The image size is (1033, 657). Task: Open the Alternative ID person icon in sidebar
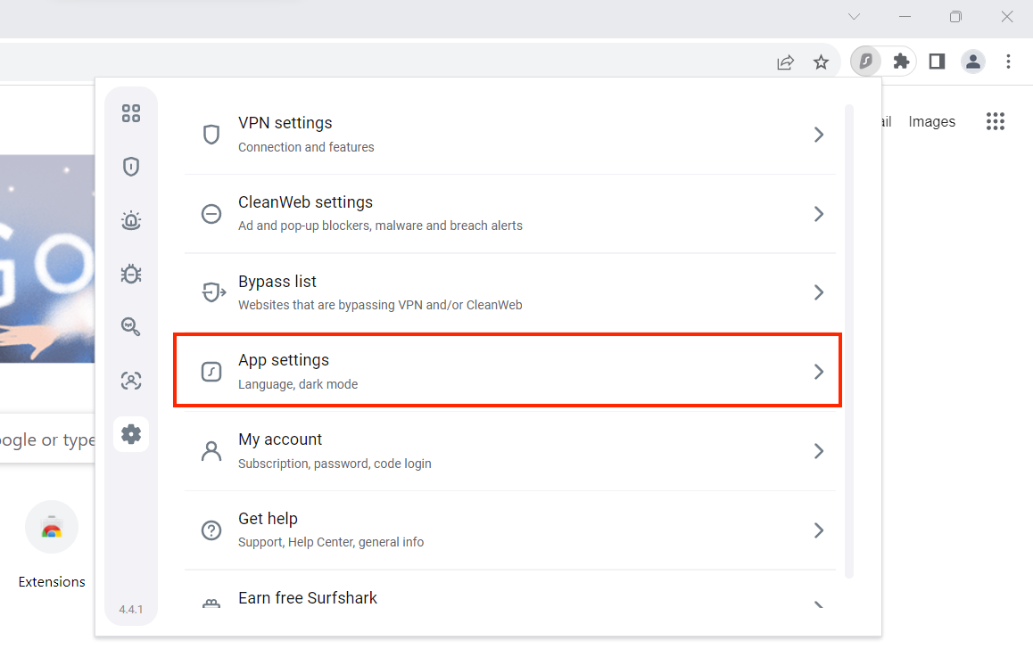pyautogui.click(x=131, y=381)
